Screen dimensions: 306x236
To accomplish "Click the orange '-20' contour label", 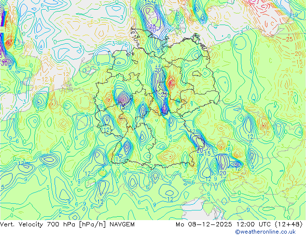I will 296,54.
